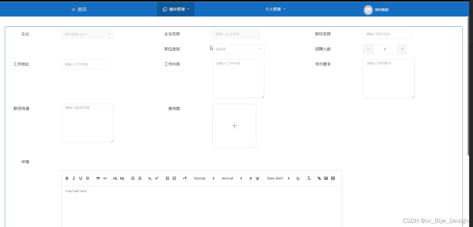Open the 职位类别 请选择 dropdown
Viewport: 473px width, 227px height.
click(238, 49)
